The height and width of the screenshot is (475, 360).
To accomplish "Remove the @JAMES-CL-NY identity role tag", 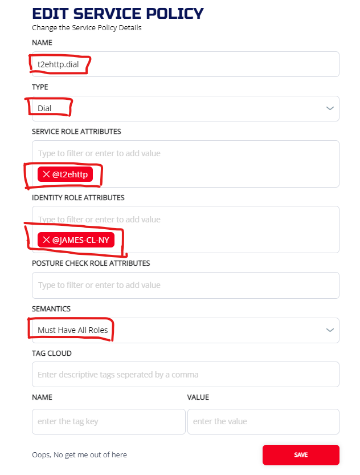I will coord(46,240).
